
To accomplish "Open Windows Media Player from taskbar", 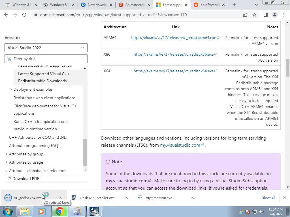I will tap(42, 211).
